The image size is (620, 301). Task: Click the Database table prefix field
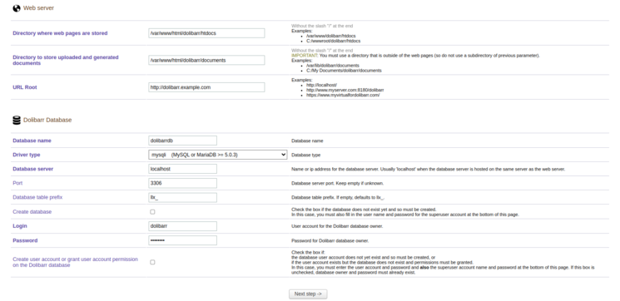pyautogui.click(x=183, y=198)
